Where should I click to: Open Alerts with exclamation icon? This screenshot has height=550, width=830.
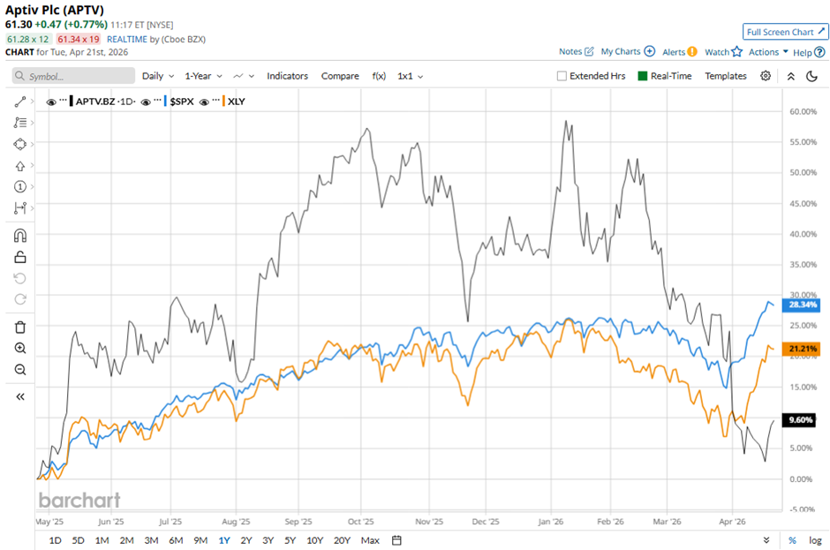click(692, 52)
